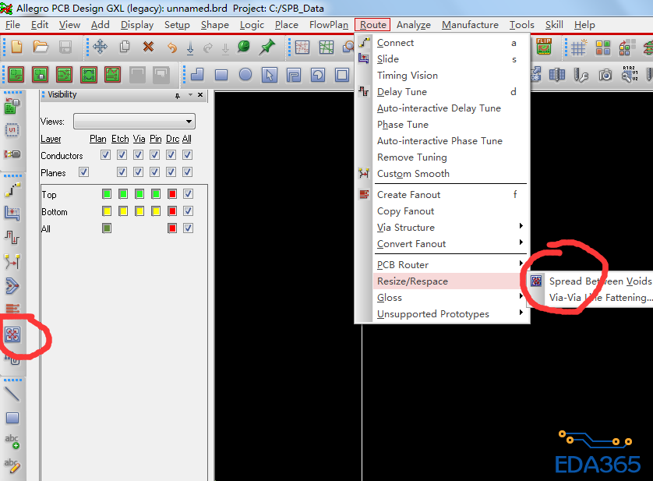653x481 pixels.
Task: Toggle Bottom layer All checkbox
Action: point(189,211)
